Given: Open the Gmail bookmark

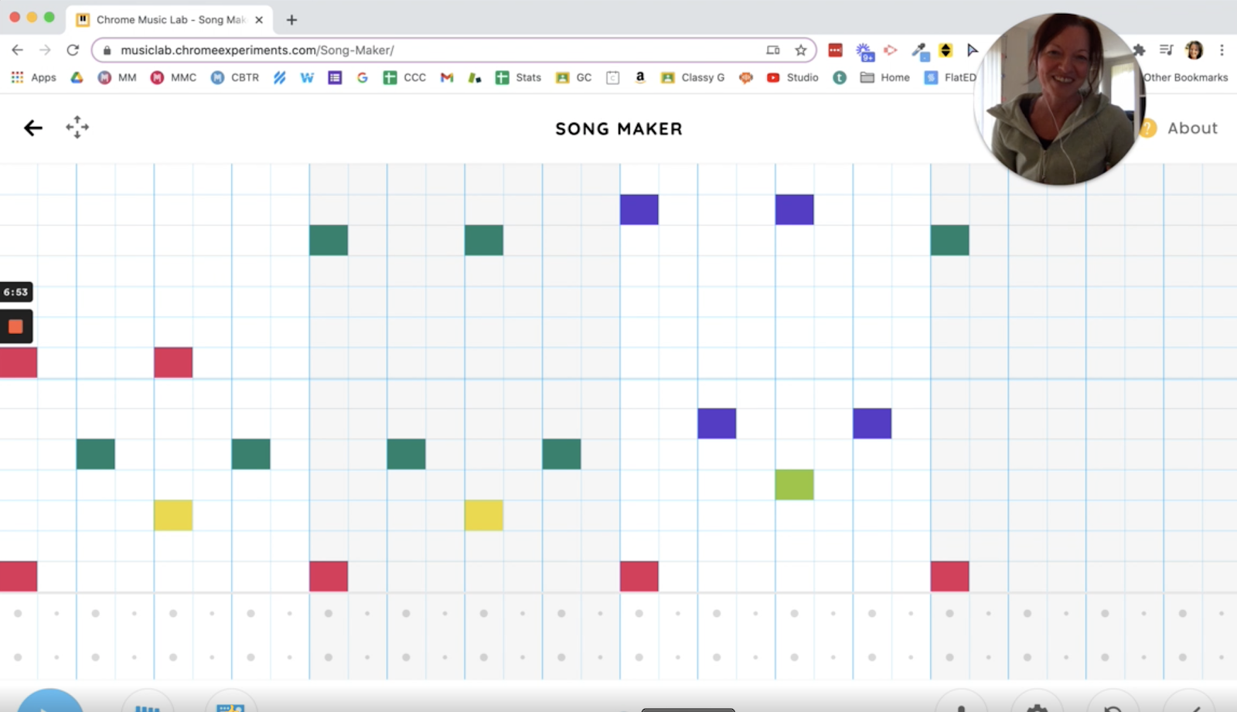Looking at the screenshot, I should 447,77.
